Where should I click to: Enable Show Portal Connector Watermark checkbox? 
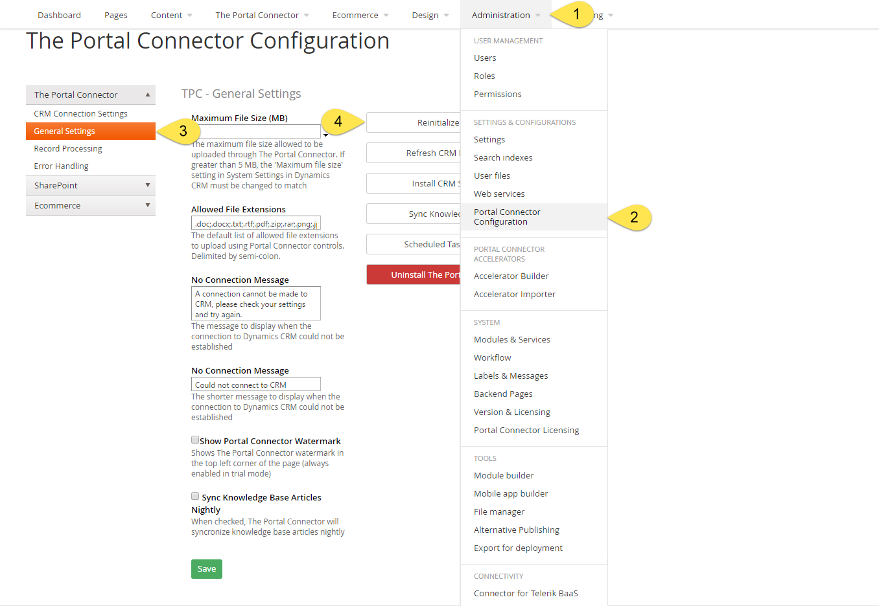click(x=195, y=440)
